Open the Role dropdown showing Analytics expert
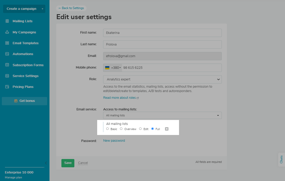The width and height of the screenshot is (285, 181). click(162, 79)
